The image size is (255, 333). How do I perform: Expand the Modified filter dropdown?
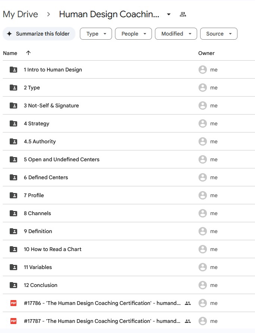176,34
